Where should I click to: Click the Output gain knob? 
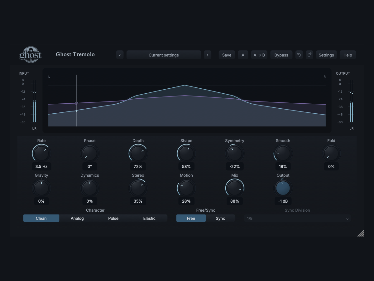click(x=283, y=188)
